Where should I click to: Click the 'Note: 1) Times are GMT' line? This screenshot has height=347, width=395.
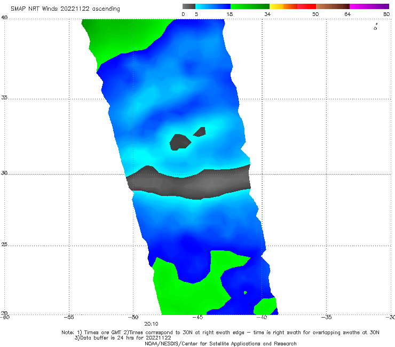coord(220,333)
